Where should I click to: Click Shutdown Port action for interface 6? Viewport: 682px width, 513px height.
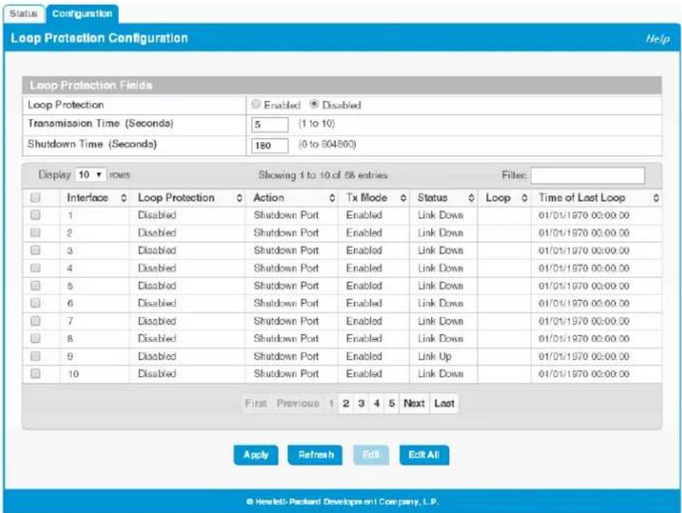tap(286, 303)
